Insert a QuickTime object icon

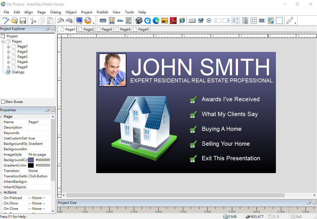coord(148,21)
